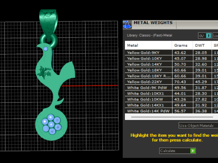Select the center gem in the ball cluster

tap(51, 125)
